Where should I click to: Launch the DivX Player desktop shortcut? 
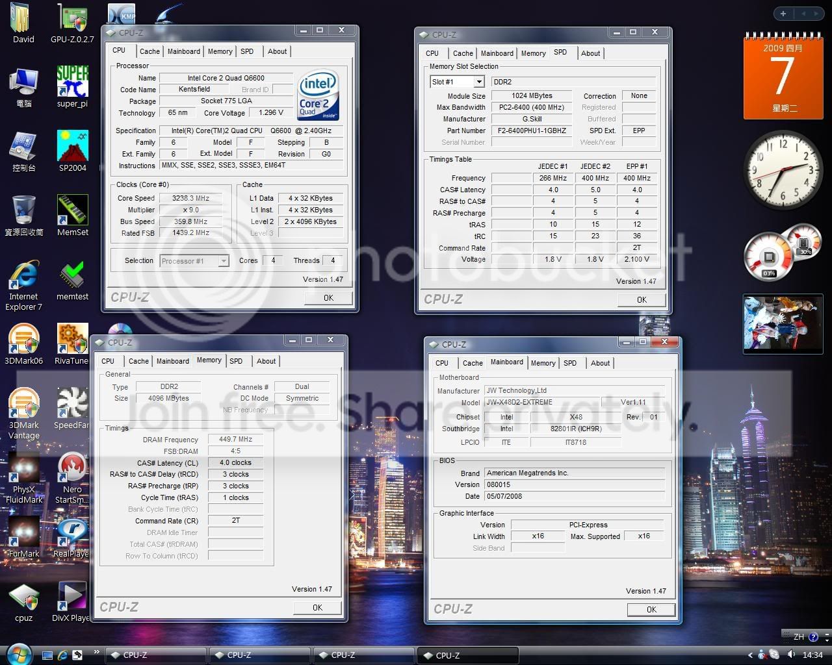72,602
